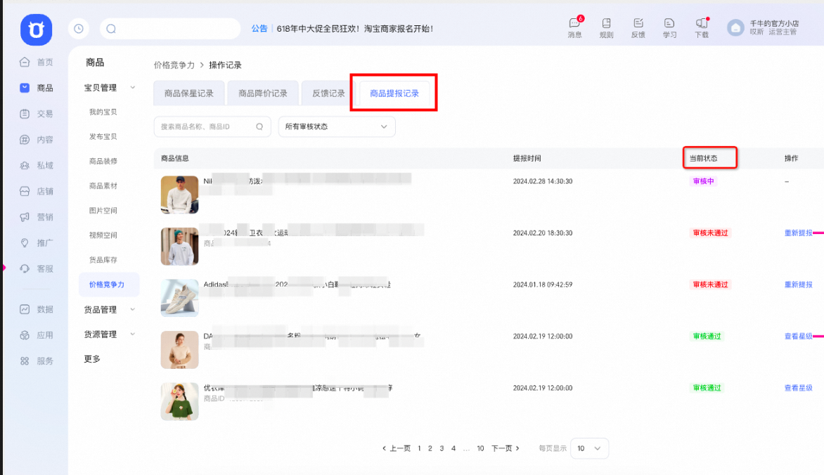Click the product name search field
The width and height of the screenshot is (824, 475).
tap(212, 126)
